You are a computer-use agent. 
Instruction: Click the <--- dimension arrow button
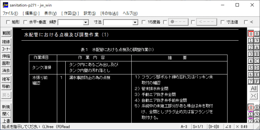207,22
